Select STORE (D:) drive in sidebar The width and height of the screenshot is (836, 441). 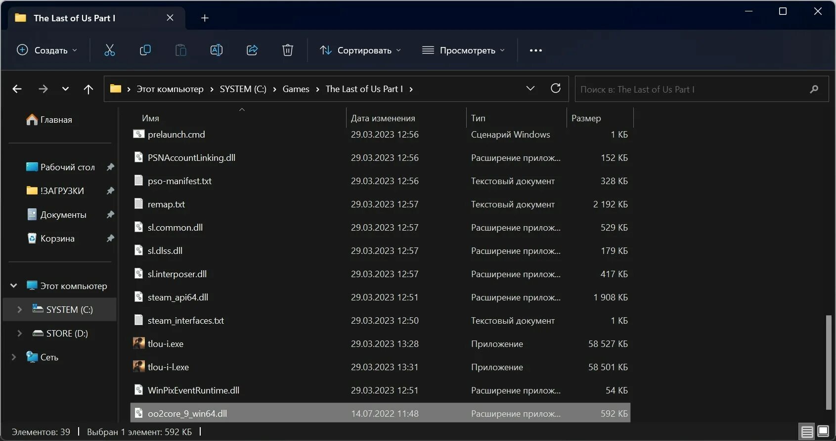point(67,333)
